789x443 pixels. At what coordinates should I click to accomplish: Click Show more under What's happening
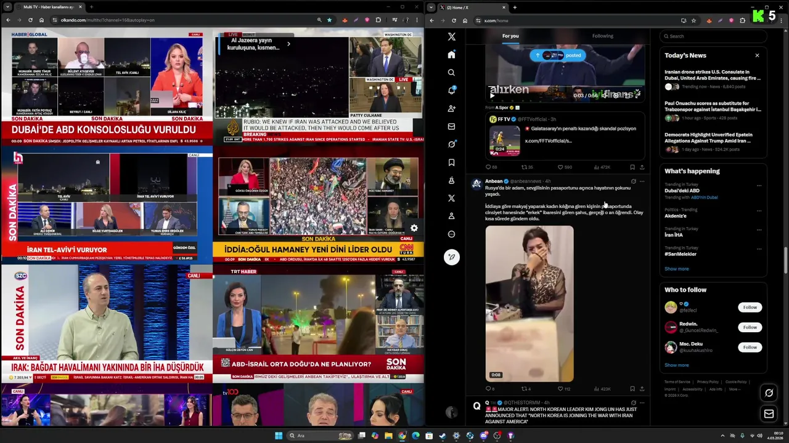click(676, 269)
